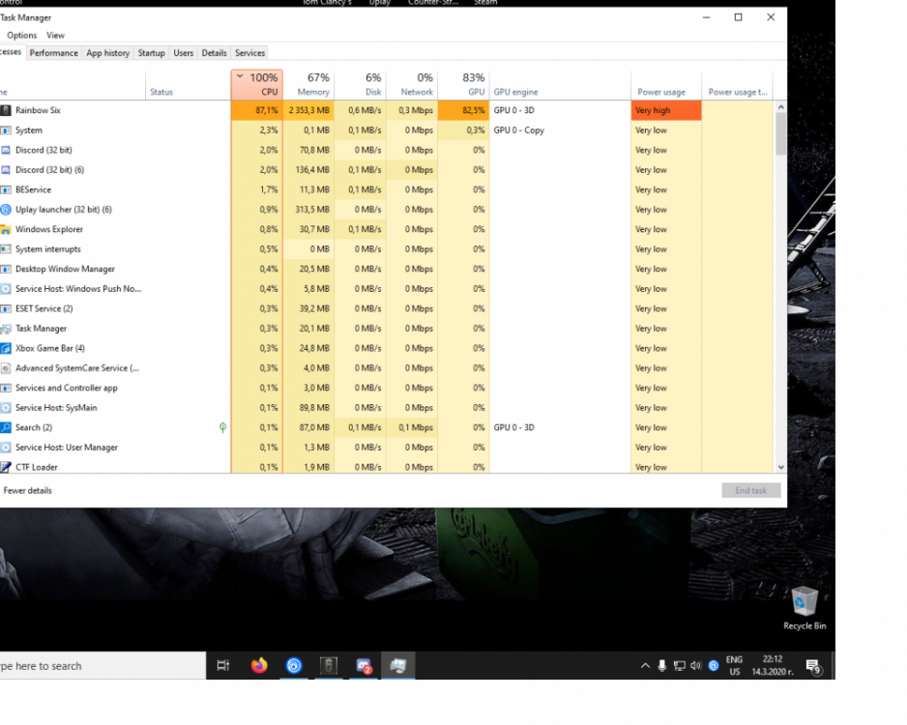
Task: Sort by Disk column header
Action: (361, 84)
